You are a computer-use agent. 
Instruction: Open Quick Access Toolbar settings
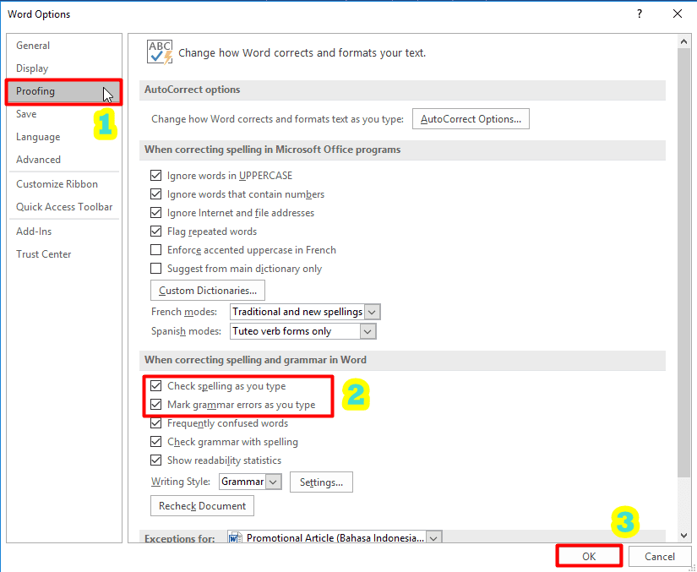[64, 207]
